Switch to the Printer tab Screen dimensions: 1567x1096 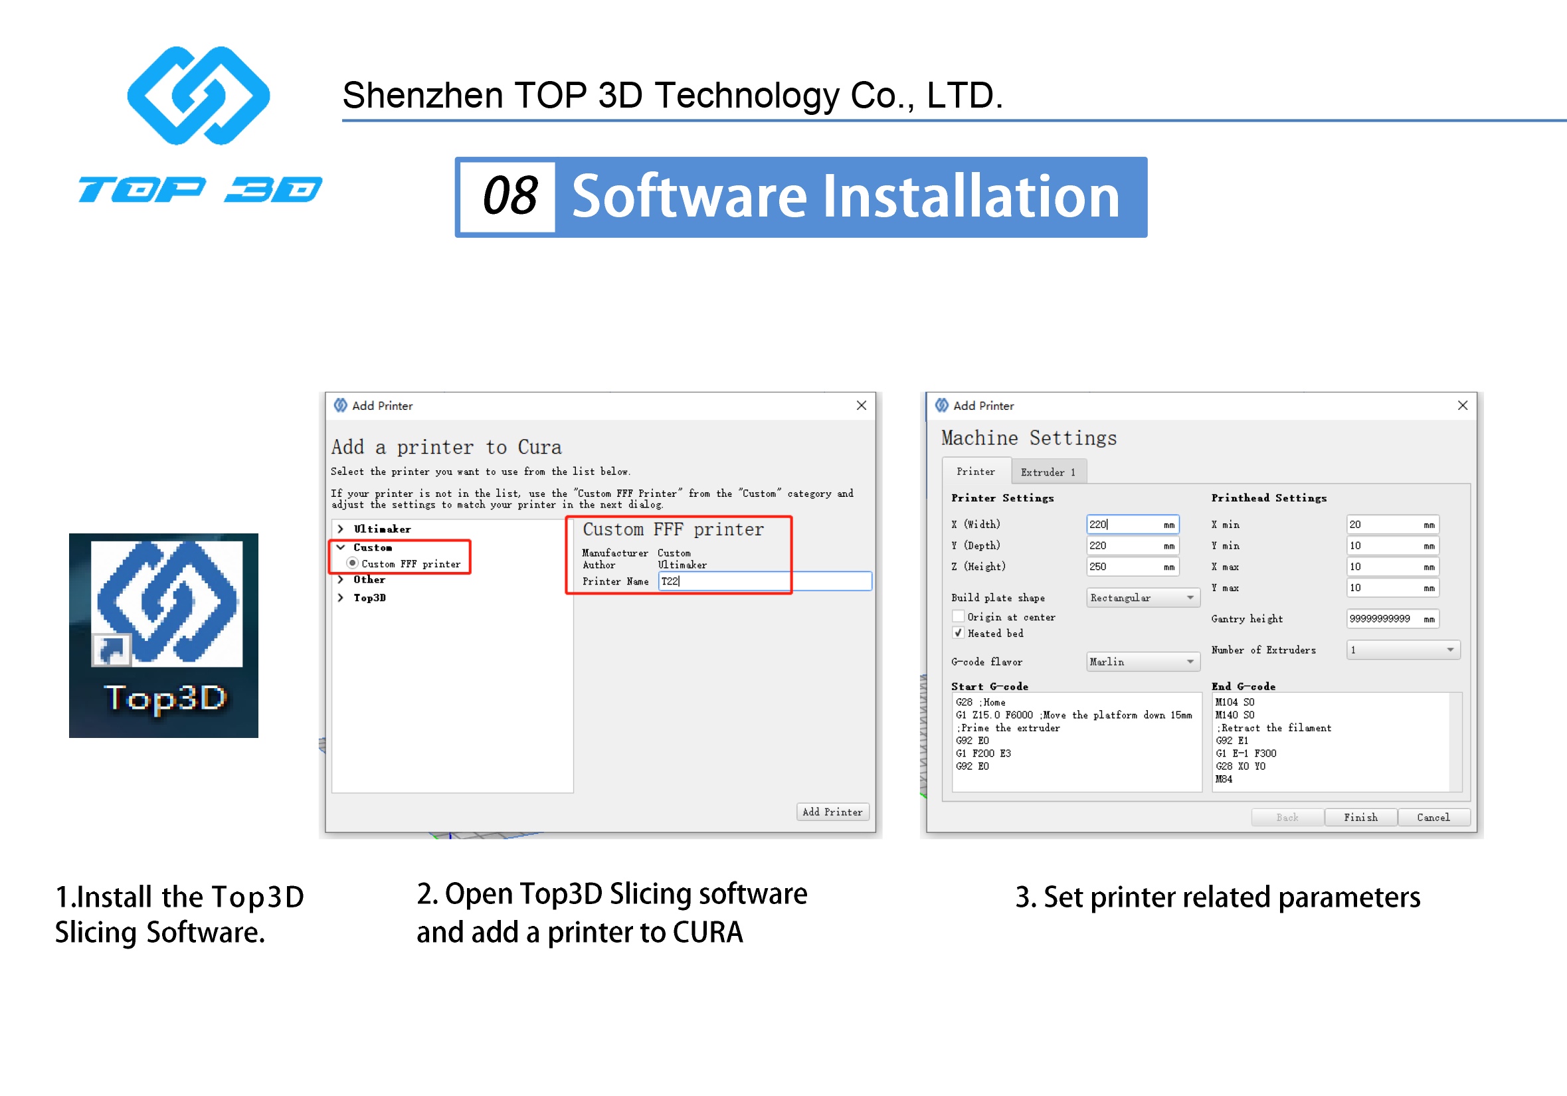[976, 472]
